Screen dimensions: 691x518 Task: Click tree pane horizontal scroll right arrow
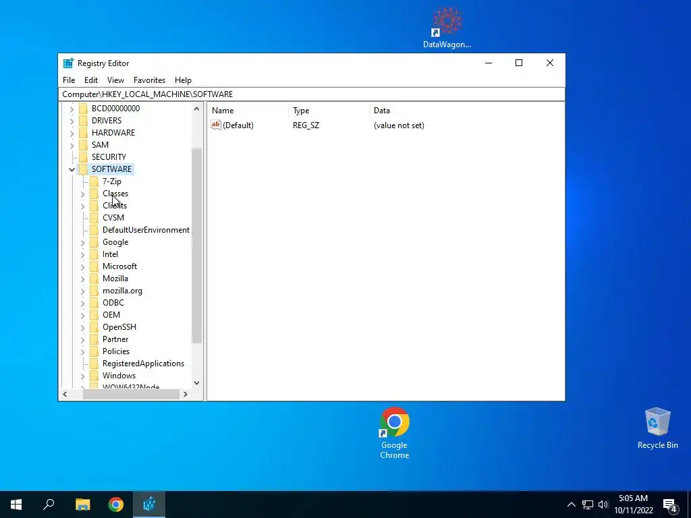pyautogui.click(x=186, y=394)
